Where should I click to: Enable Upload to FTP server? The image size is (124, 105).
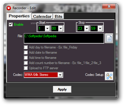[26, 68]
